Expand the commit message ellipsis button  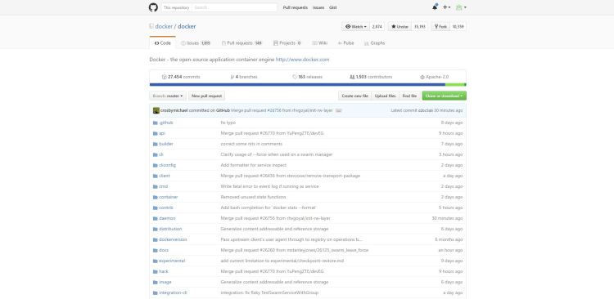(x=339, y=110)
